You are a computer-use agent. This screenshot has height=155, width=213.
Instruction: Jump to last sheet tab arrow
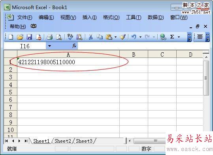click(x=26, y=141)
